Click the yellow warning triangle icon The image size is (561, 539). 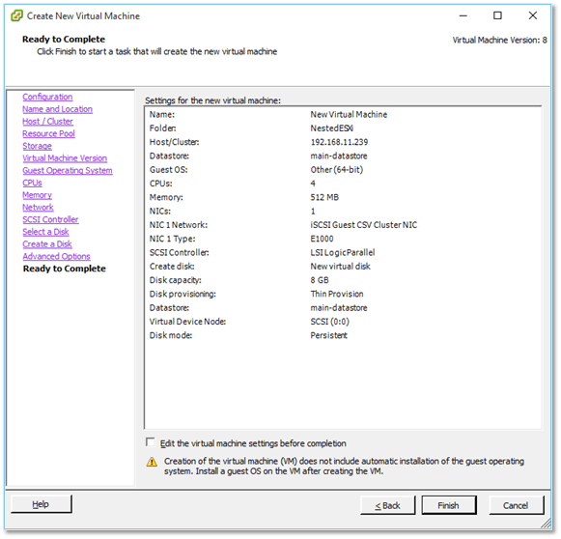tap(152, 462)
